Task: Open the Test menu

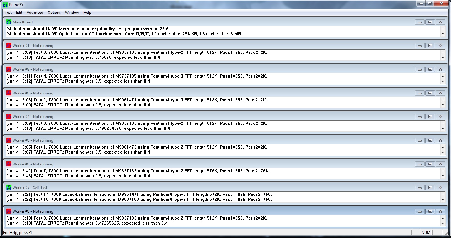Action: click(8, 13)
